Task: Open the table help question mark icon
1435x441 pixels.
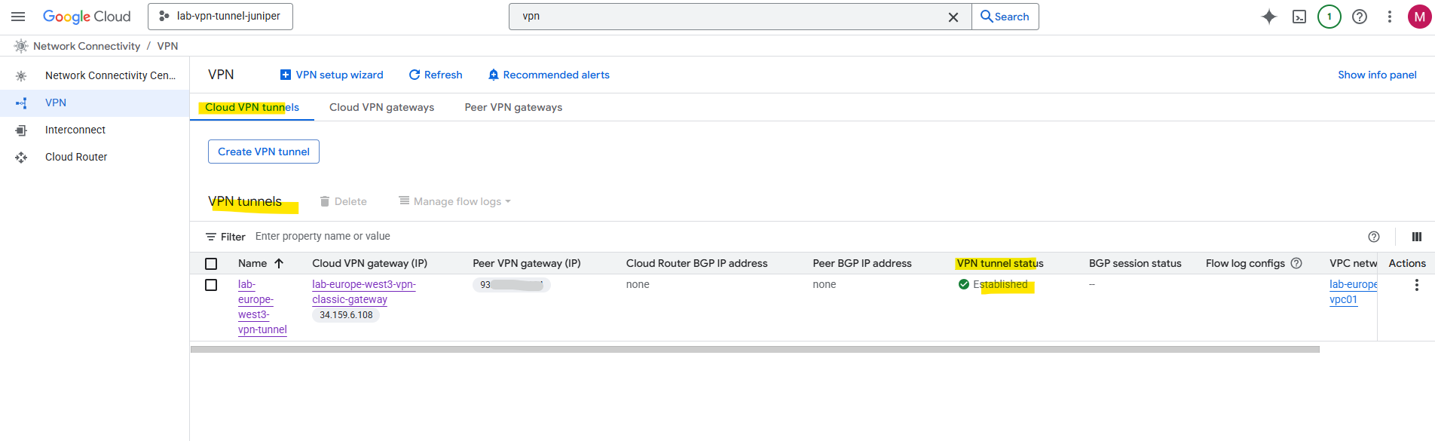Action: coord(1374,237)
